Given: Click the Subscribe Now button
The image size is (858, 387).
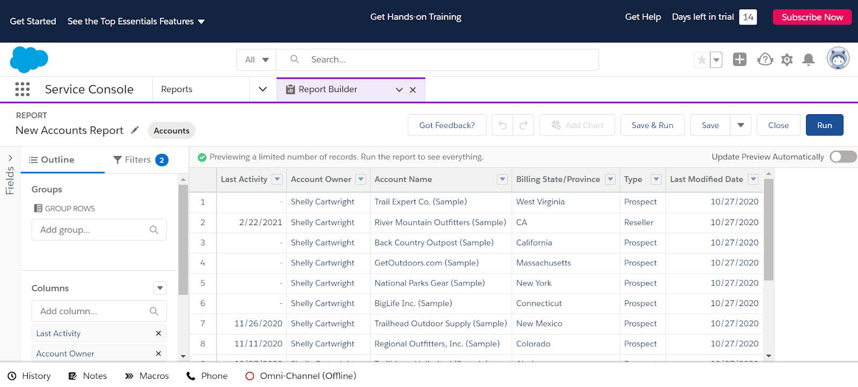Looking at the screenshot, I should 812,17.
